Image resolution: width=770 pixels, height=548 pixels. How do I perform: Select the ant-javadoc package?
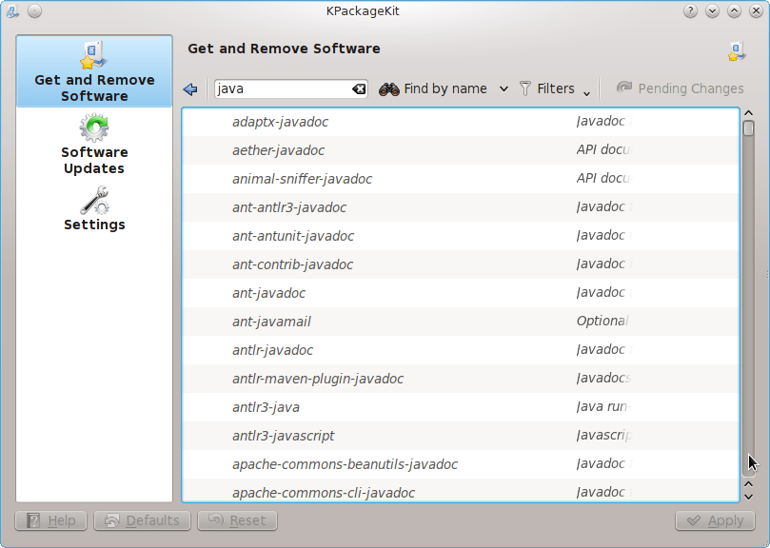[x=461, y=293]
